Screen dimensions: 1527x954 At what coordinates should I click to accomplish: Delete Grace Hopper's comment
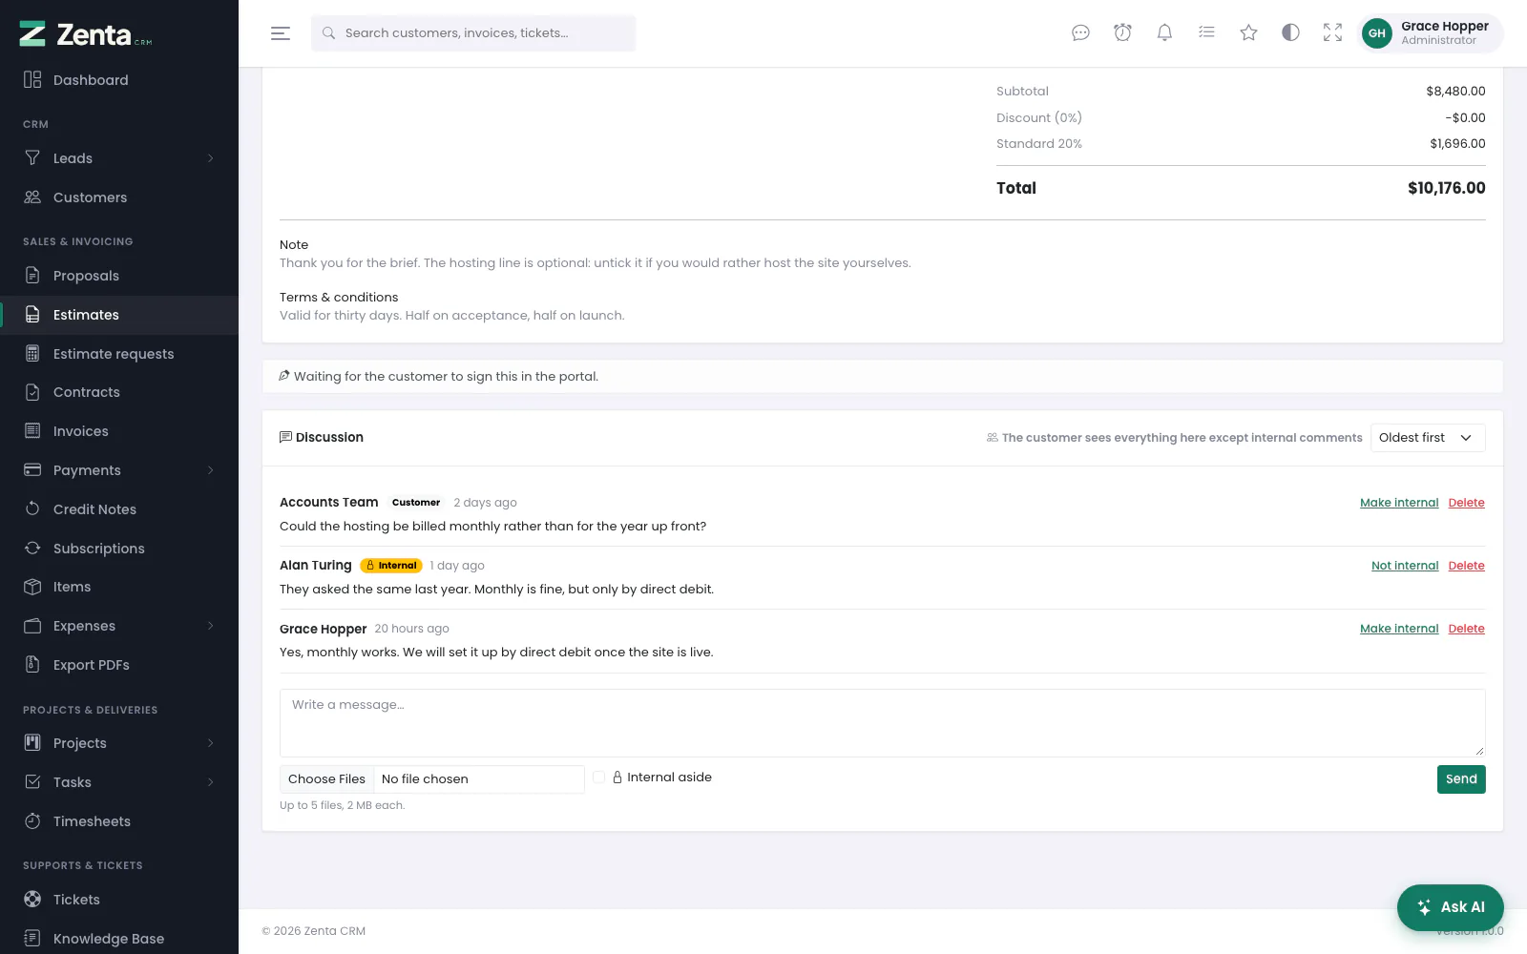[x=1466, y=629]
